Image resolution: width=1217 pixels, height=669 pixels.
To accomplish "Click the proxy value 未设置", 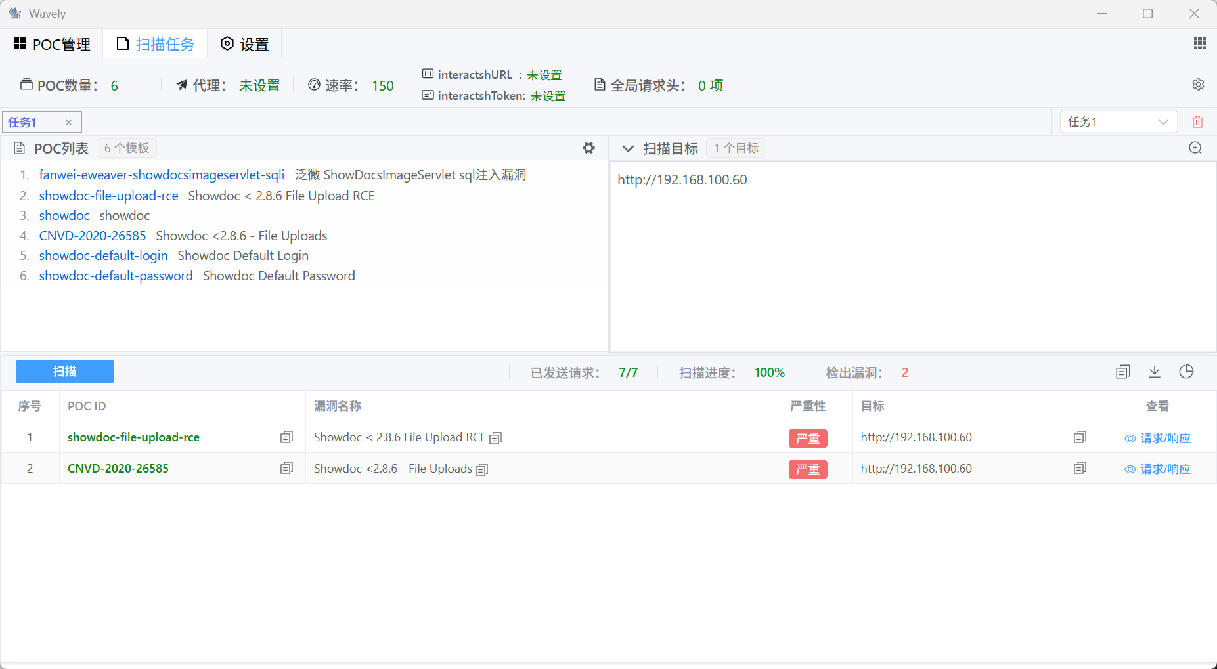I will (x=259, y=85).
